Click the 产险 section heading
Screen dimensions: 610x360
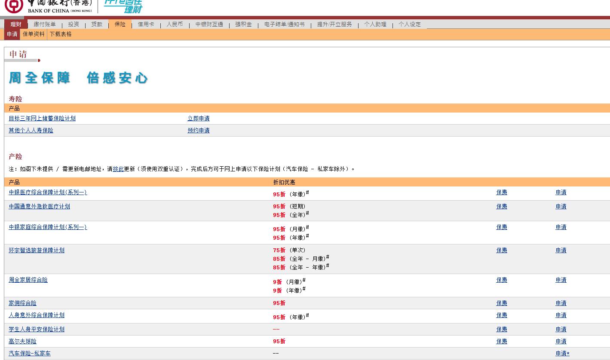pyautogui.click(x=15, y=157)
